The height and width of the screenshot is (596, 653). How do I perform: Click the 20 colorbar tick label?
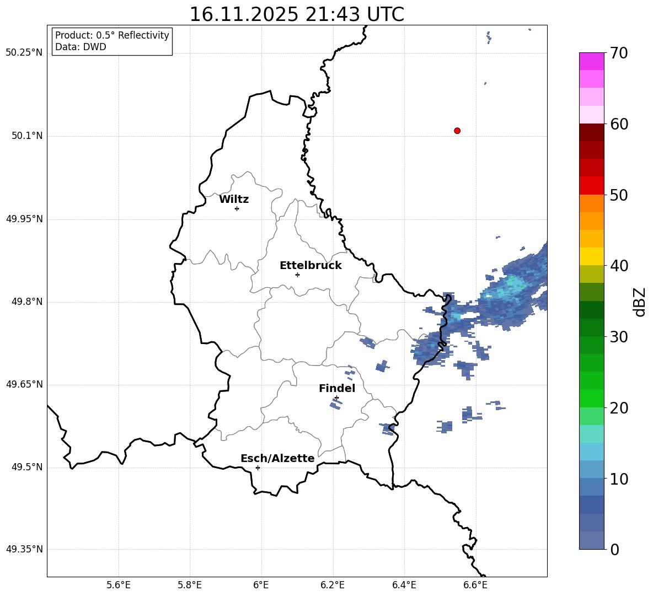[619, 407]
